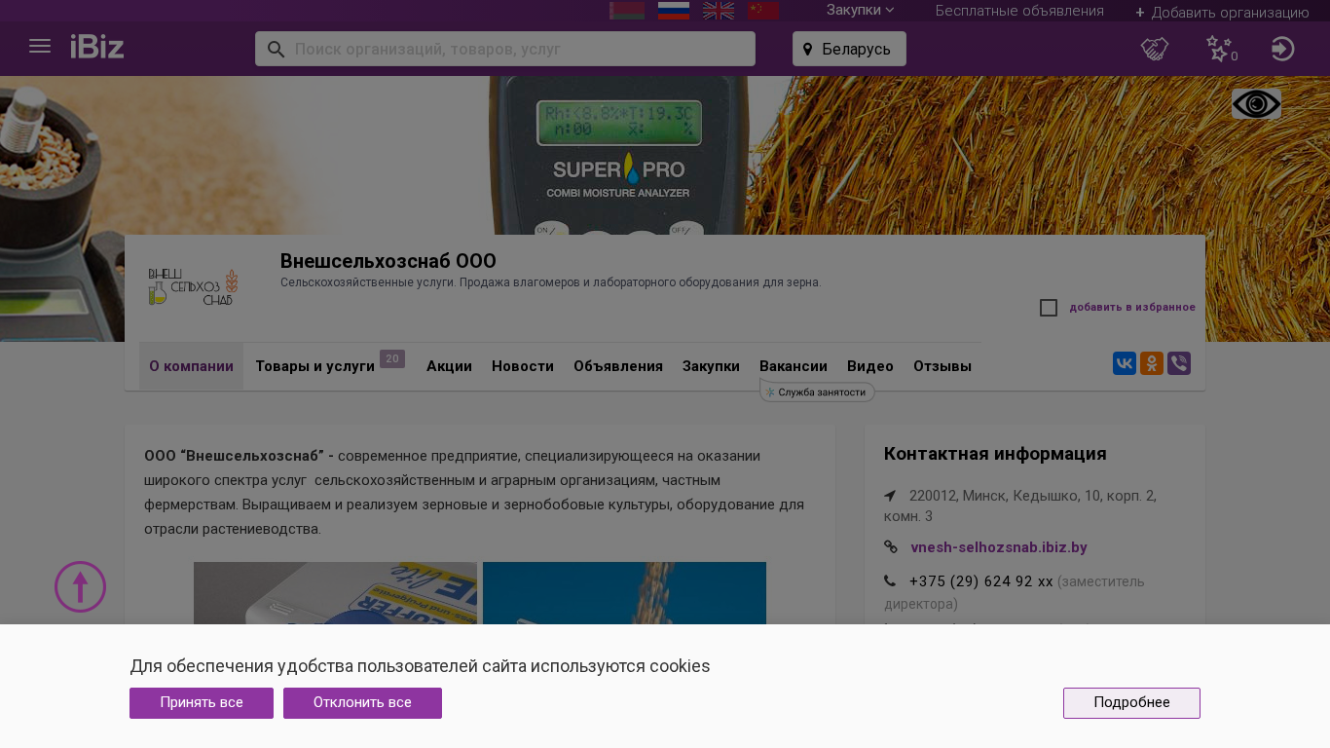Image resolution: width=1330 pixels, height=748 pixels.
Task: Open the hamburger main menu
Action: (x=40, y=46)
